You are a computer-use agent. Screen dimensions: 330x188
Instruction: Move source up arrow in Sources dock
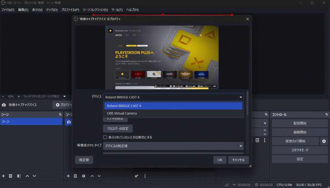point(92,176)
